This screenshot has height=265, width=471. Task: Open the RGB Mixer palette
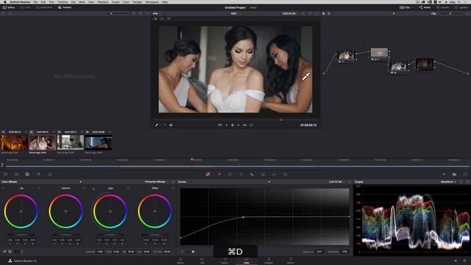pyautogui.click(x=38, y=174)
